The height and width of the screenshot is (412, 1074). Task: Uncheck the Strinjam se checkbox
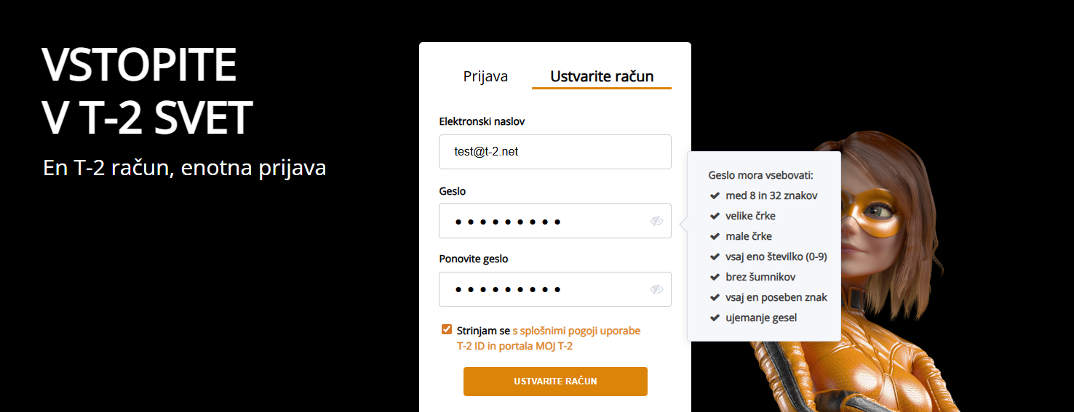pos(447,330)
